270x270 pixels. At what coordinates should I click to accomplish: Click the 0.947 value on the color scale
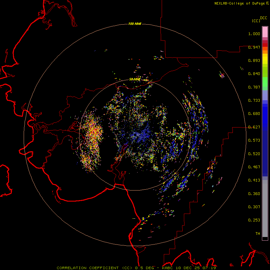[254, 47]
